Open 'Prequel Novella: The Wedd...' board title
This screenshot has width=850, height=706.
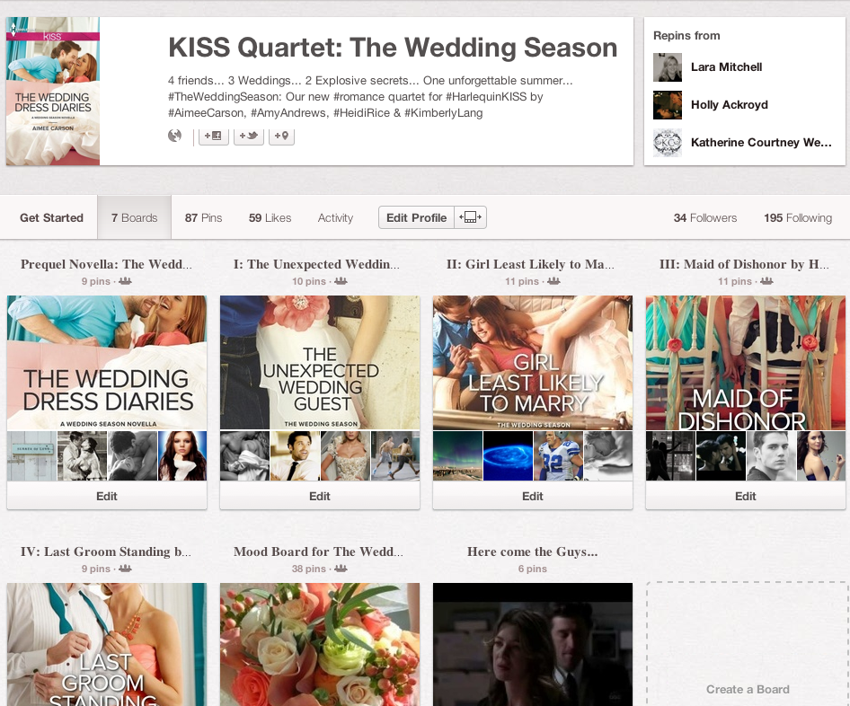[106, 264]
